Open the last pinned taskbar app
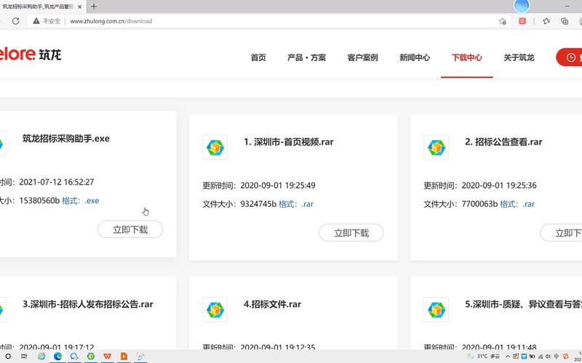Viewport: 582px width, 363px height. (140, 356)
